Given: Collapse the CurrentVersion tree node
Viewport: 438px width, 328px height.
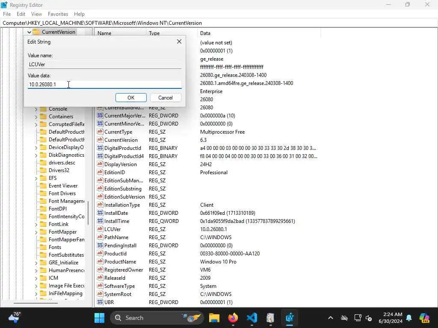Looking at the screenshot, I should [x=29, y=32].
